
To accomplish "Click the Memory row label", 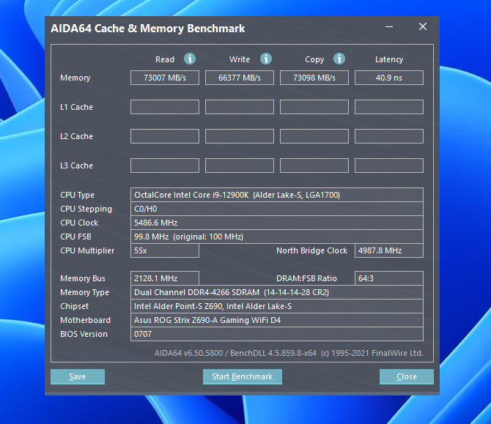I will [x=75, y=78].
